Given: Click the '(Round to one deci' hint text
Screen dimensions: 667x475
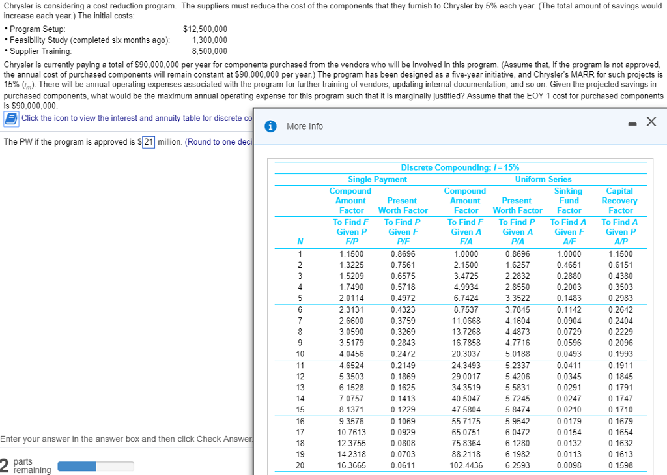Looking at the screenshot, I should coord(219,142).
